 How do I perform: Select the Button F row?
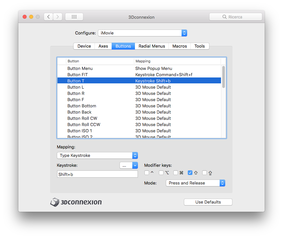(x=139, y=99)
